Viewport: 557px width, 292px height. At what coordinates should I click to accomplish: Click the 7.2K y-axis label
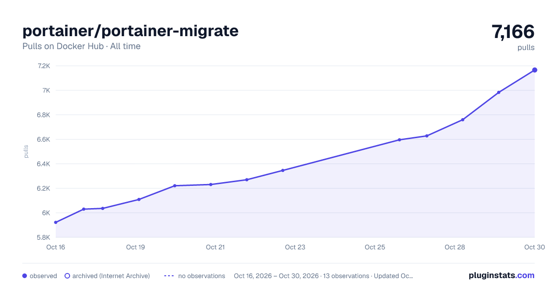click(x=44, y=66)
